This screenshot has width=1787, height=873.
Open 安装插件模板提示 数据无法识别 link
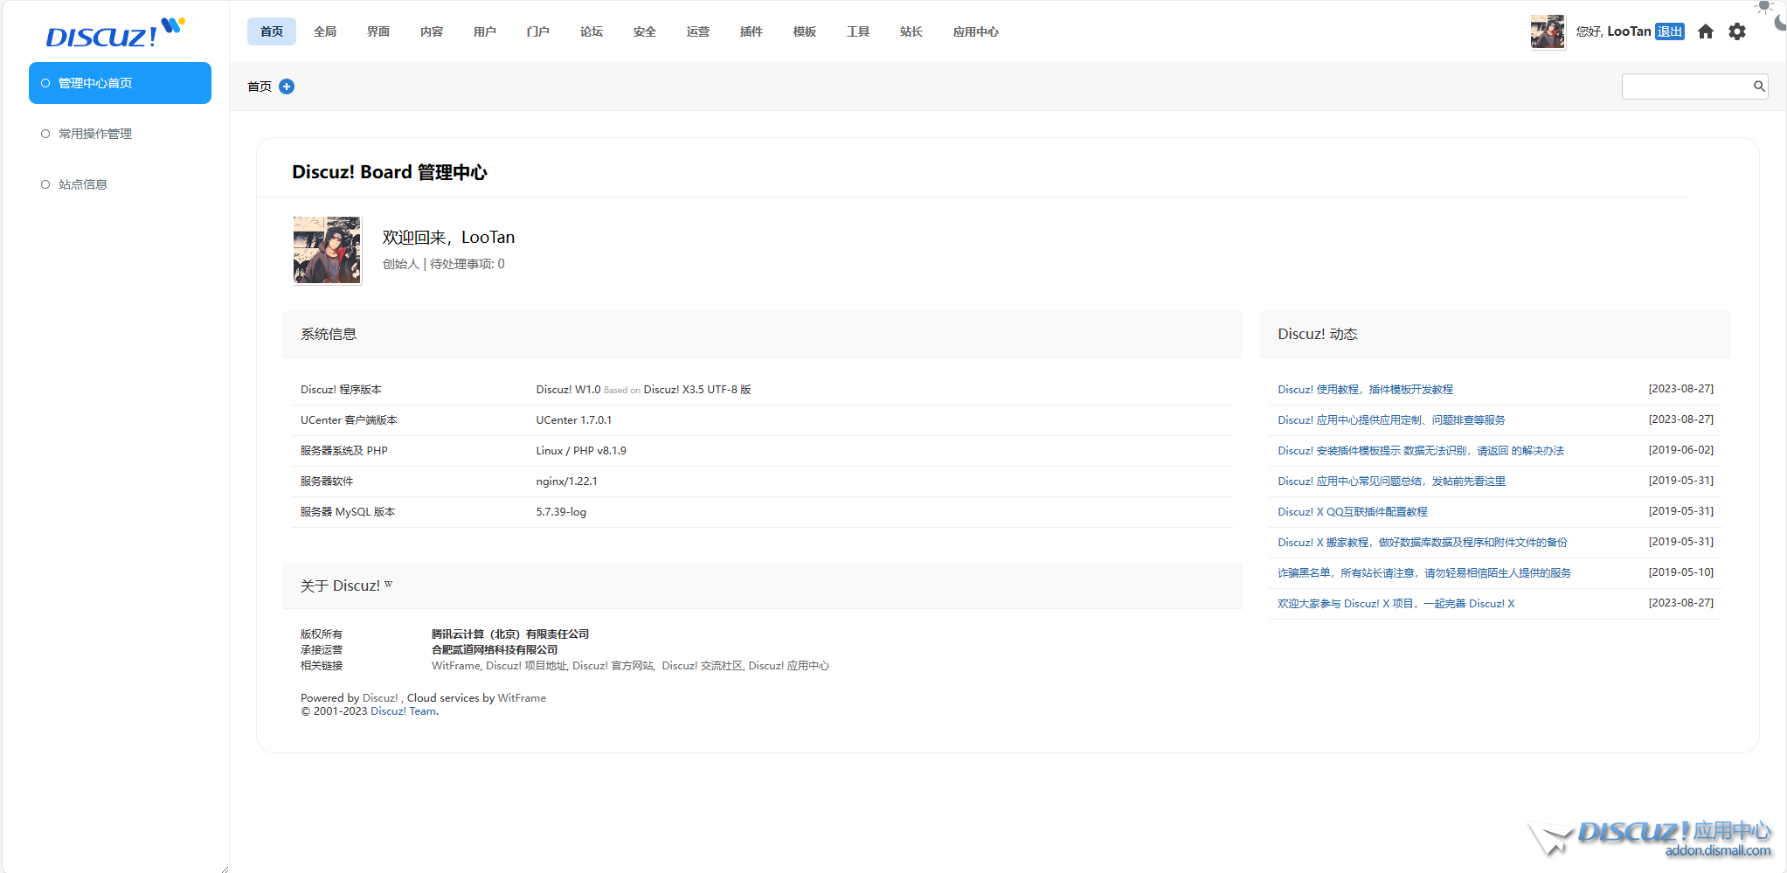point(1421,451)
